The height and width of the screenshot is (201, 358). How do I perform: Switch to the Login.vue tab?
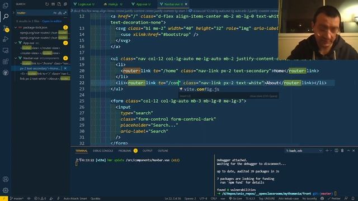(84, 4)
